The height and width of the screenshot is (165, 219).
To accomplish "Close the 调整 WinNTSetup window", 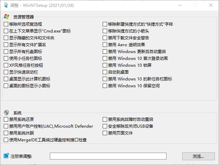I will click(x=211, y=5).
